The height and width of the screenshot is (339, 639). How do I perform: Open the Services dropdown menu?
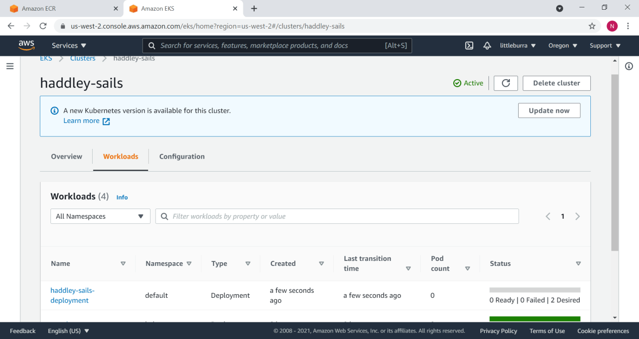[69, 45]
